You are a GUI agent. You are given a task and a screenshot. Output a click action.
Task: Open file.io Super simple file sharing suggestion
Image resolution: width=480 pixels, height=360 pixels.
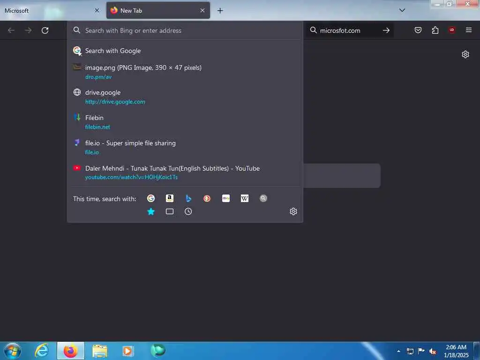[x=185, y=148]
